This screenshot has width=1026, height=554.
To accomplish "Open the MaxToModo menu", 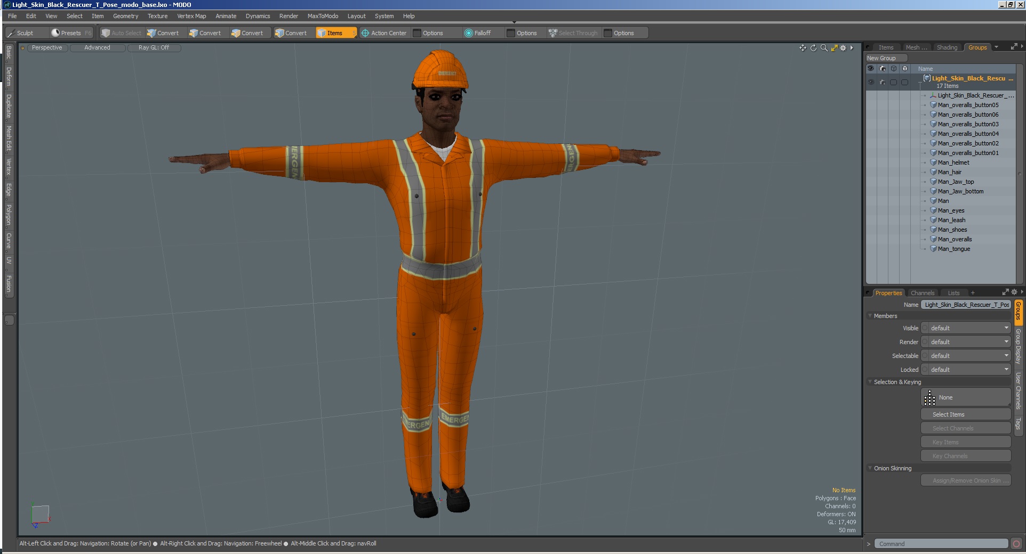I will [x=323, y=16].
